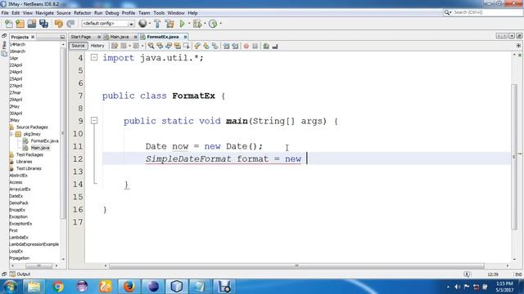Open the Edit menu
Image resolution: width=524 pixels, height=294 pixels.
point(16,13)
